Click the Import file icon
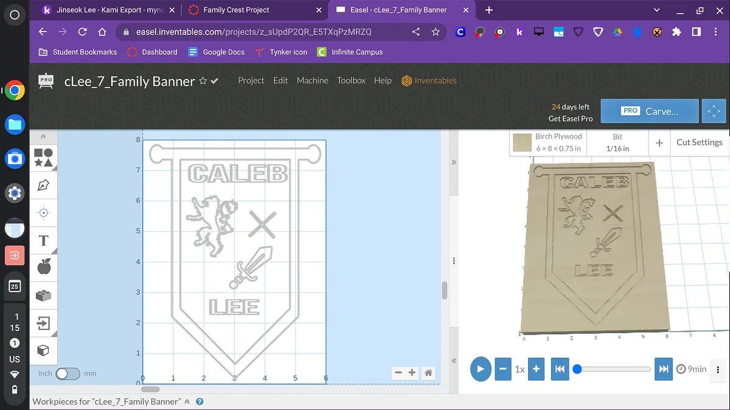730x410 pixels. (x=43, y=323)
